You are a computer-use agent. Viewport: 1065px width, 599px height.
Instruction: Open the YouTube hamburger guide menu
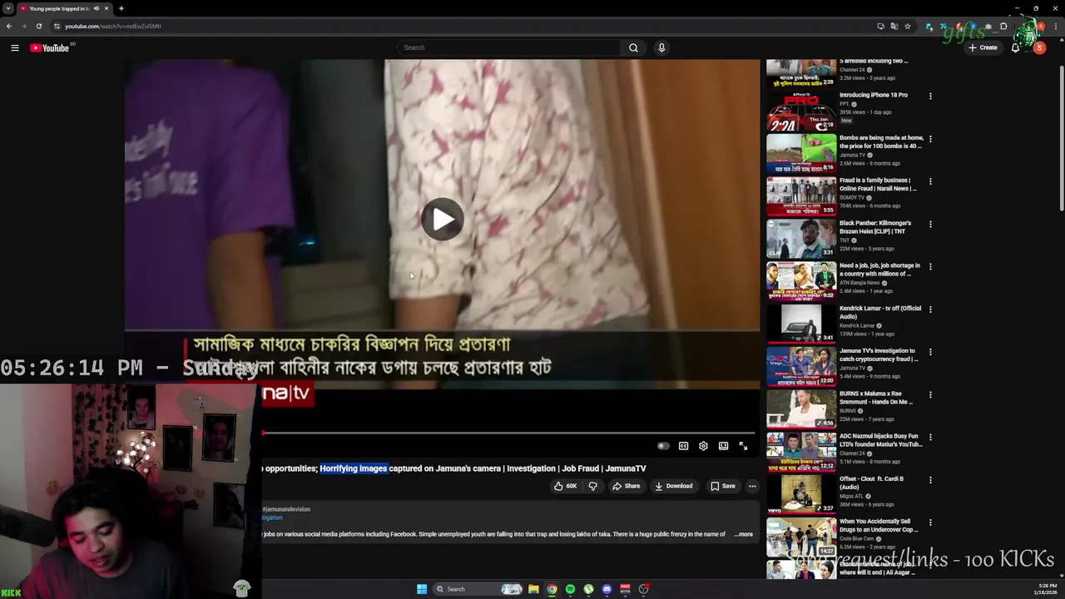click(14, 47)
